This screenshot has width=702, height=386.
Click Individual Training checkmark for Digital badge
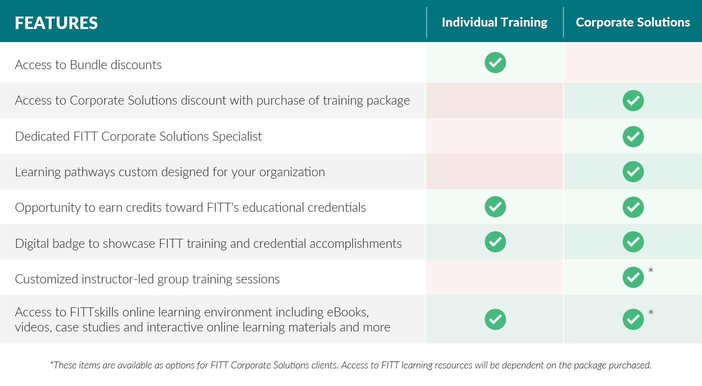coord(495,242)
